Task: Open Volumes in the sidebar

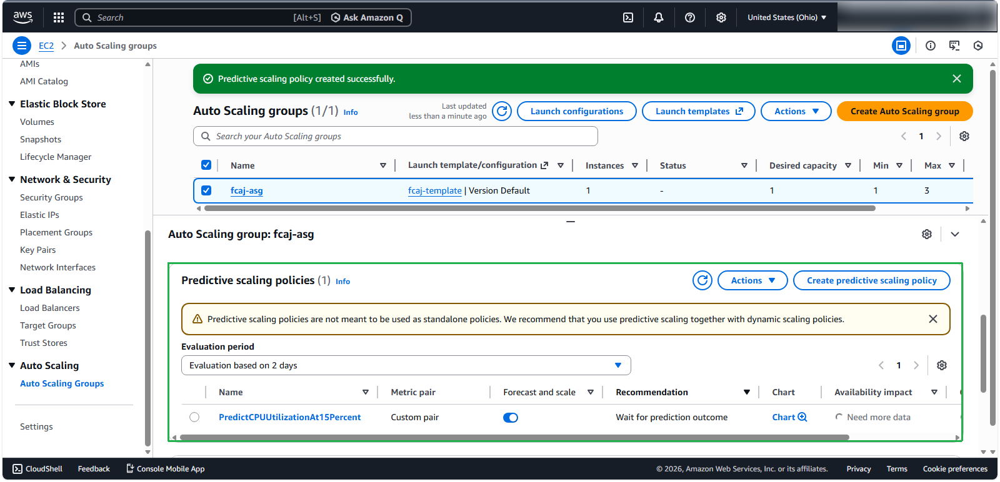Action: (x=37, y=122)
